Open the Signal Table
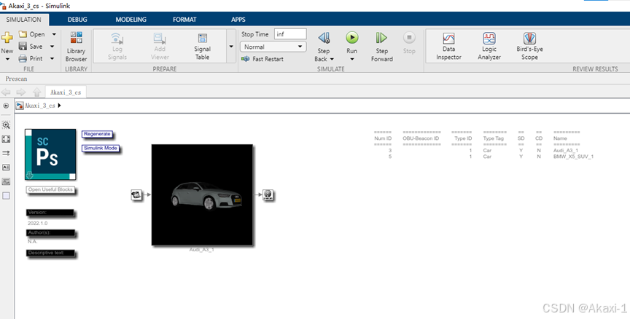Image resolution: width=630 pixels, height=319 pixels. (202, 46)
